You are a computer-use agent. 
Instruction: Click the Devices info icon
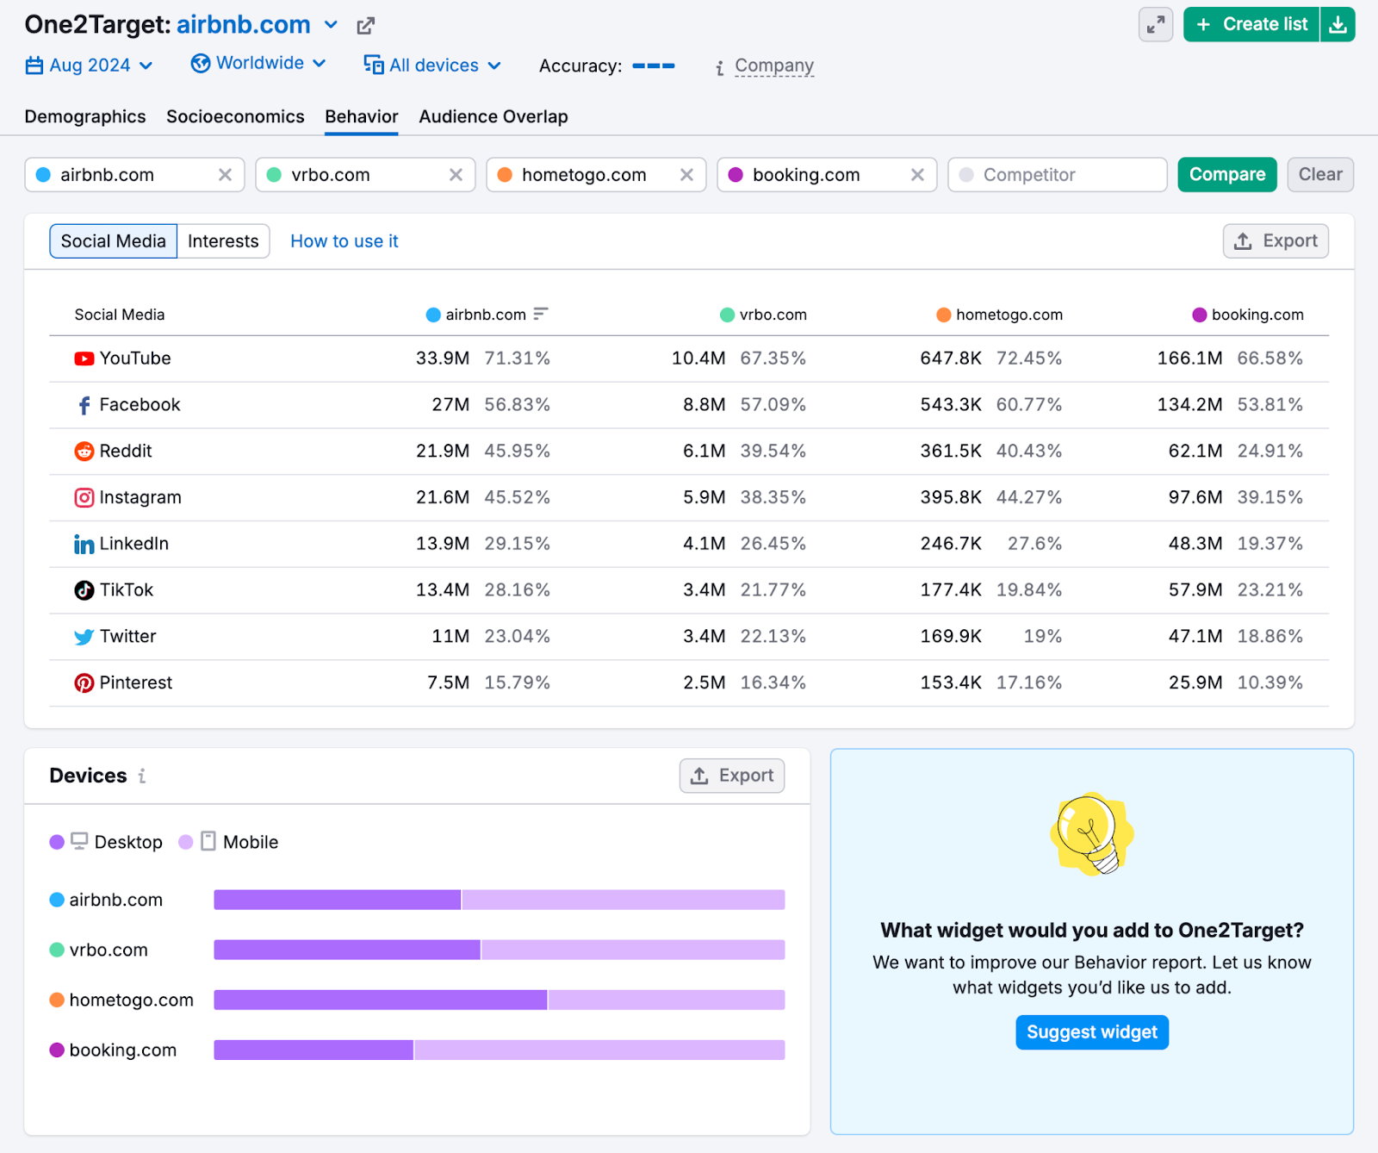pos(142,776)
